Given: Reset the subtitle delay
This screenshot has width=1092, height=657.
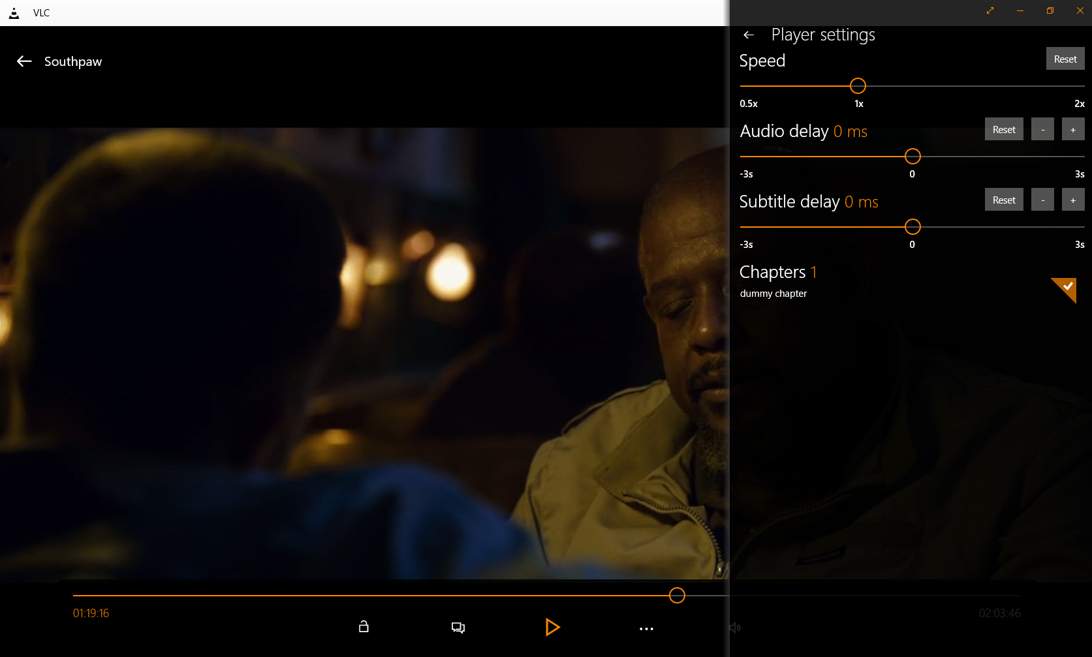Looking at the screenshot, I should click(1004, 200).
